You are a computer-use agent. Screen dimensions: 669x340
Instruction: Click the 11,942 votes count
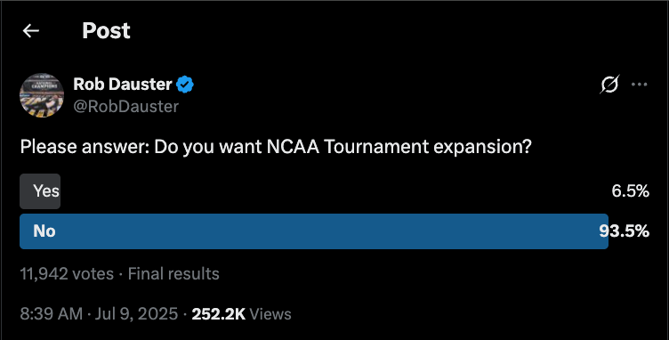tap(67, 274)
